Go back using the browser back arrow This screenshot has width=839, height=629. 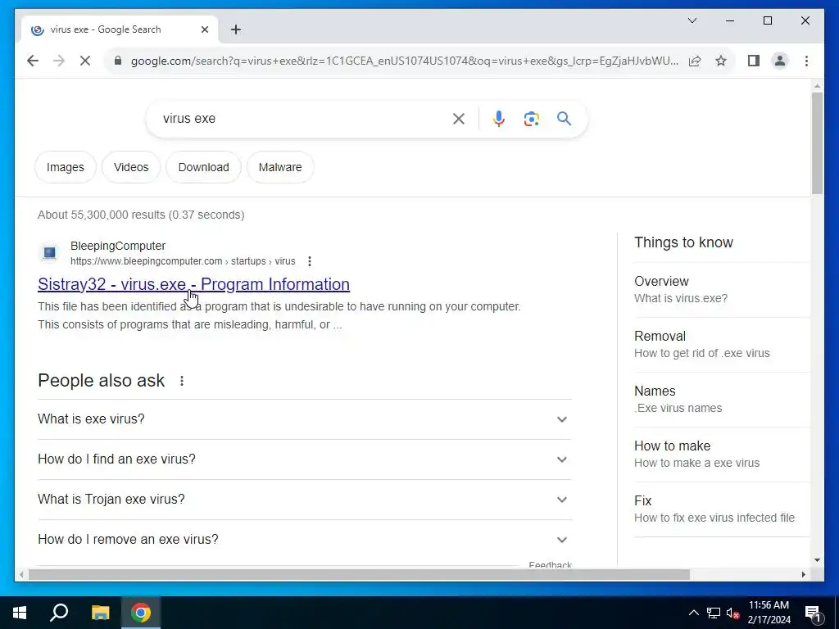[x=33, y=61]
